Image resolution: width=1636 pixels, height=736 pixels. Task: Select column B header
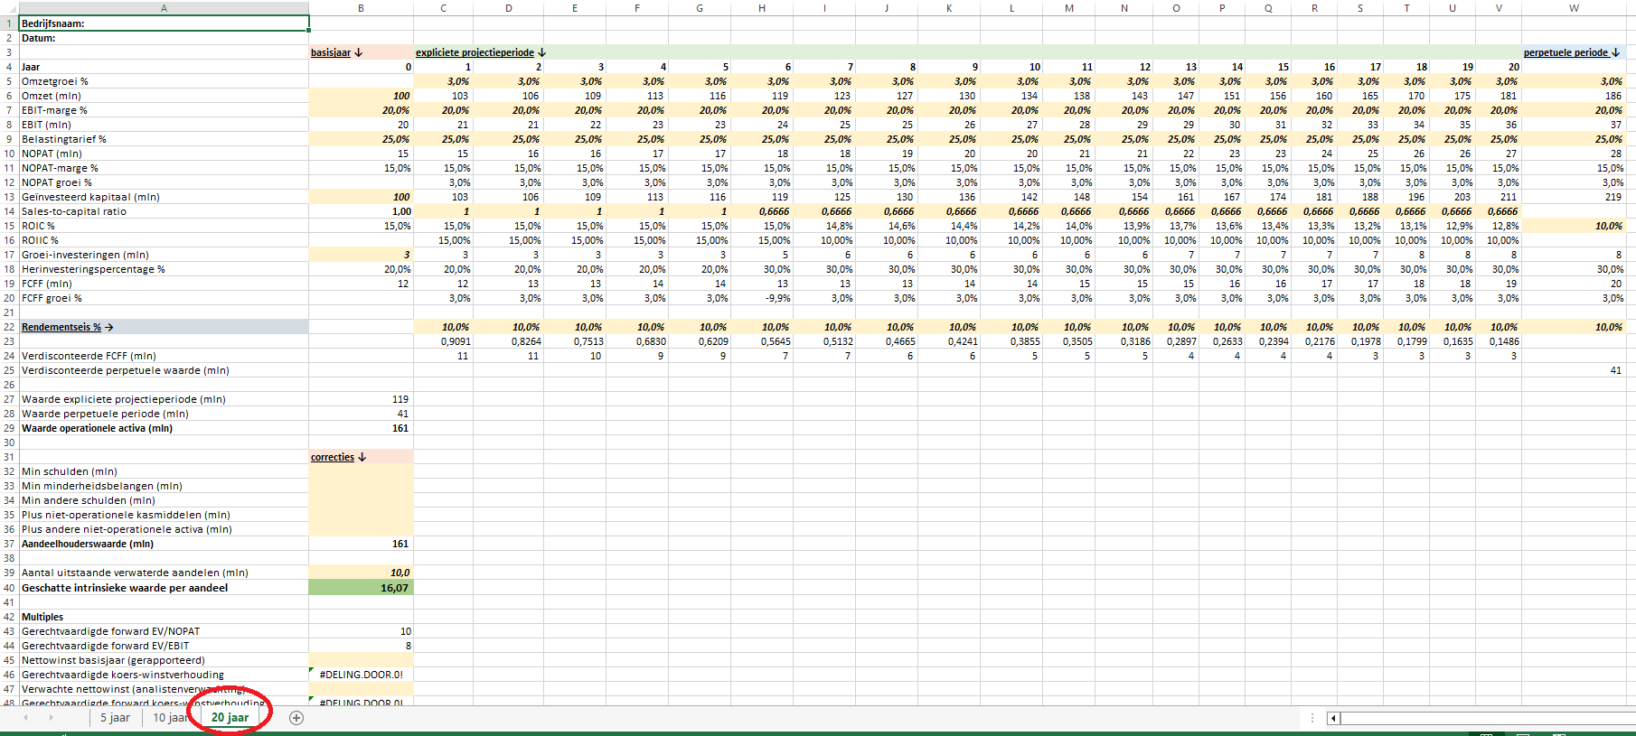click(x=361, y=8)
